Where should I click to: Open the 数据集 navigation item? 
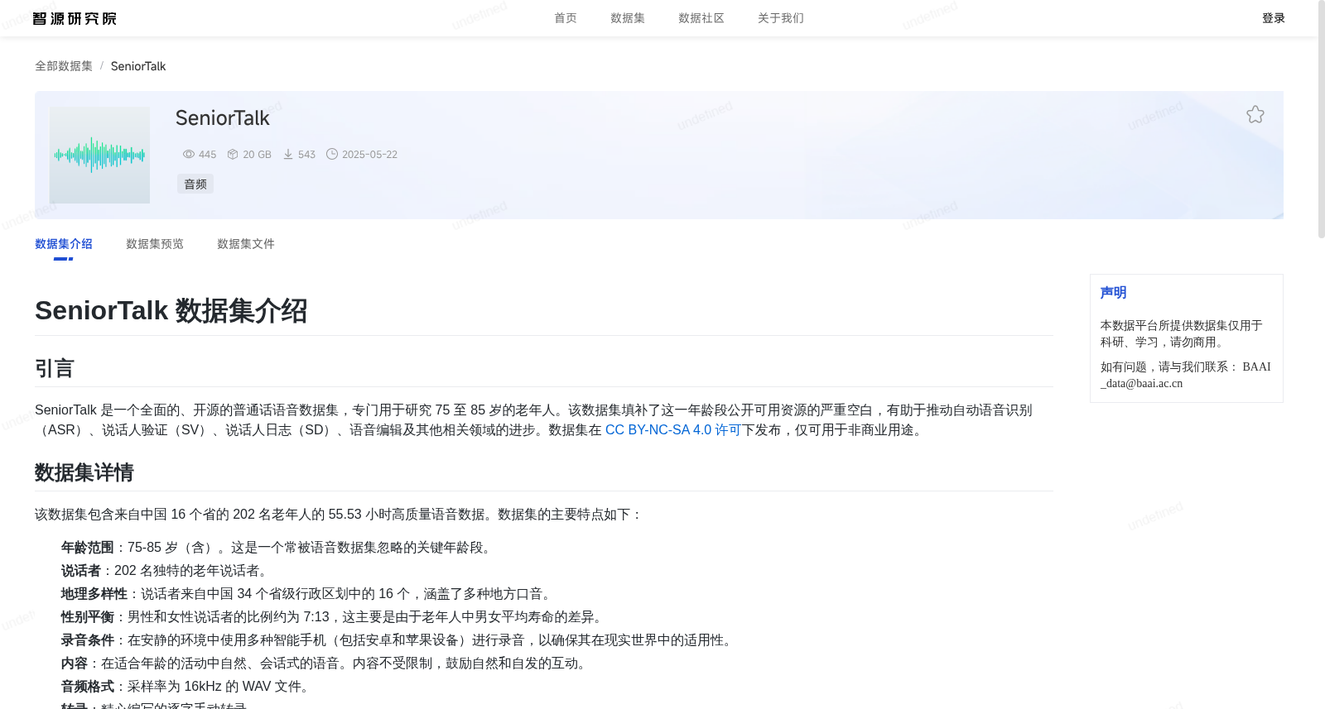[628, 18]
